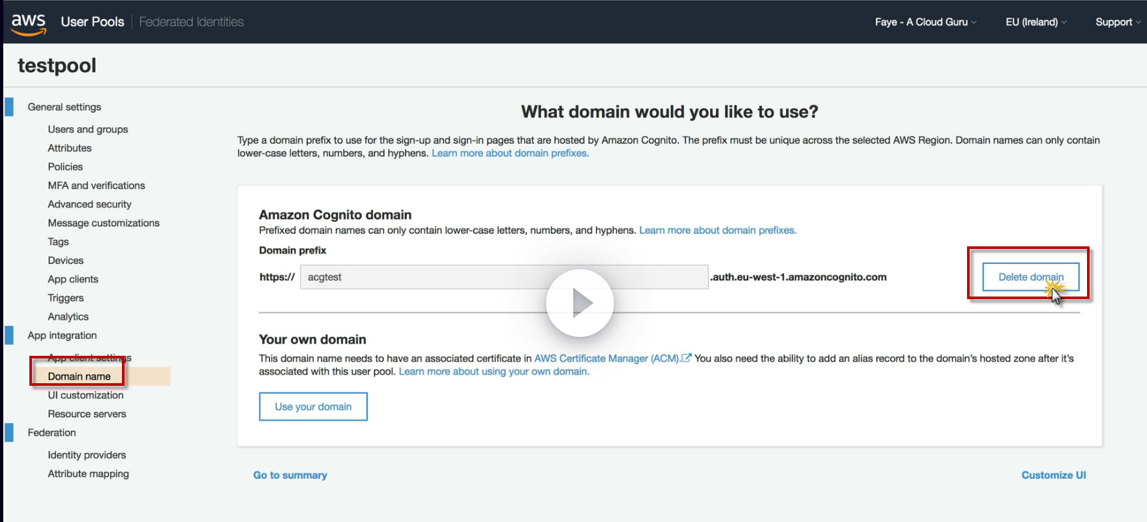
Task: Click the Use your domain button
Action: click(x=313, y=407)
